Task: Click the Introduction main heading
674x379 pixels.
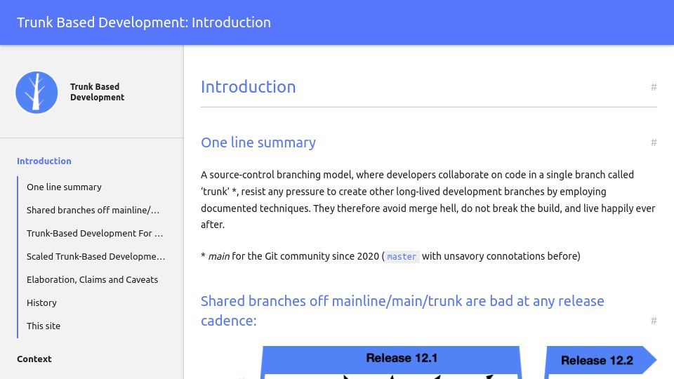Action: (x=248, y=87)
